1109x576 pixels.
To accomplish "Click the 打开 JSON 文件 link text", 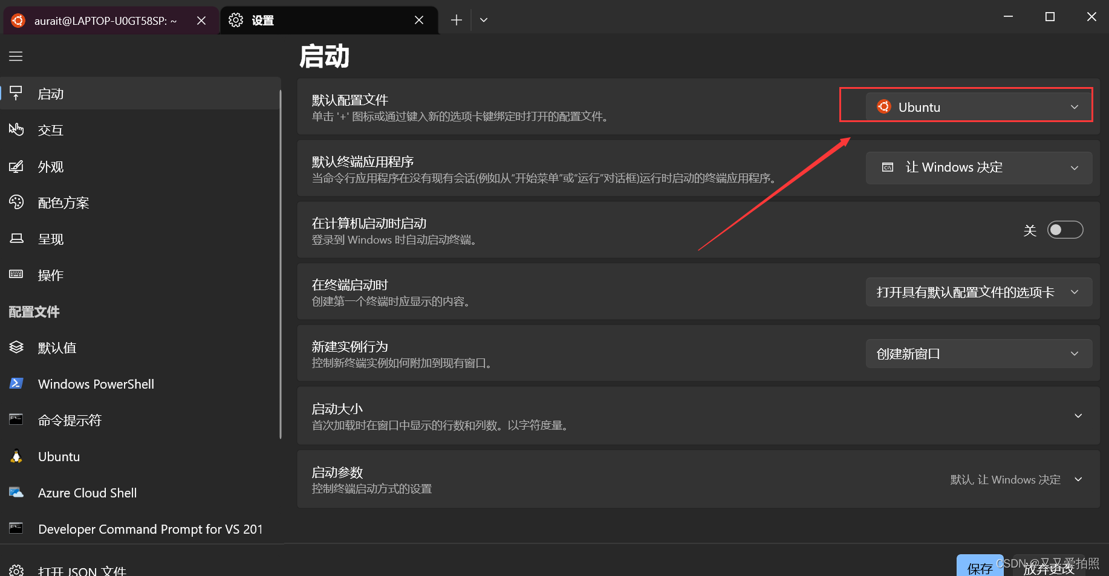I will (x=82, y=571).
